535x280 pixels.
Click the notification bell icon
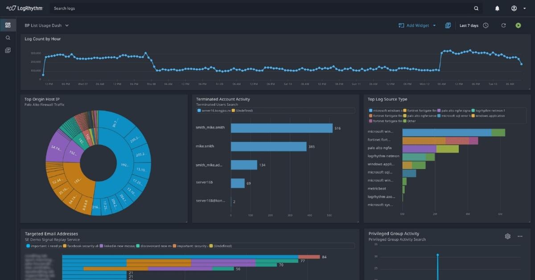(x=497, y=8)
